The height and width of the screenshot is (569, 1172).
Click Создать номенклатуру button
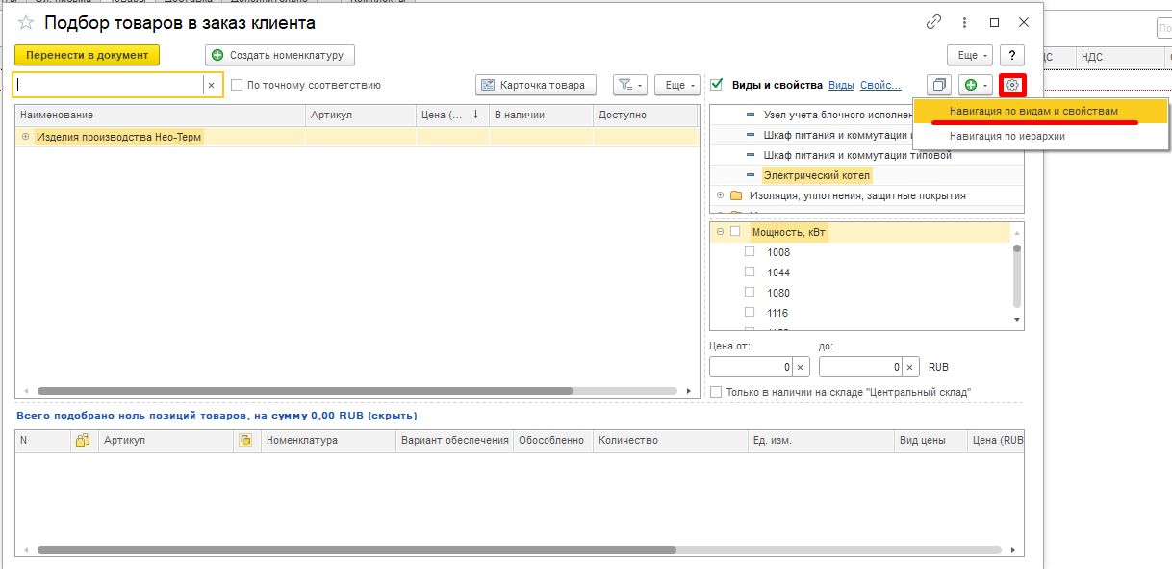tap(280, 55)
